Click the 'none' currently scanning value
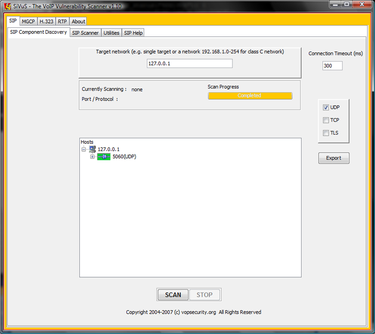Image resolution: width=375 pixels, height=334 pixels. pyautogui.click(x=137, y=90)
